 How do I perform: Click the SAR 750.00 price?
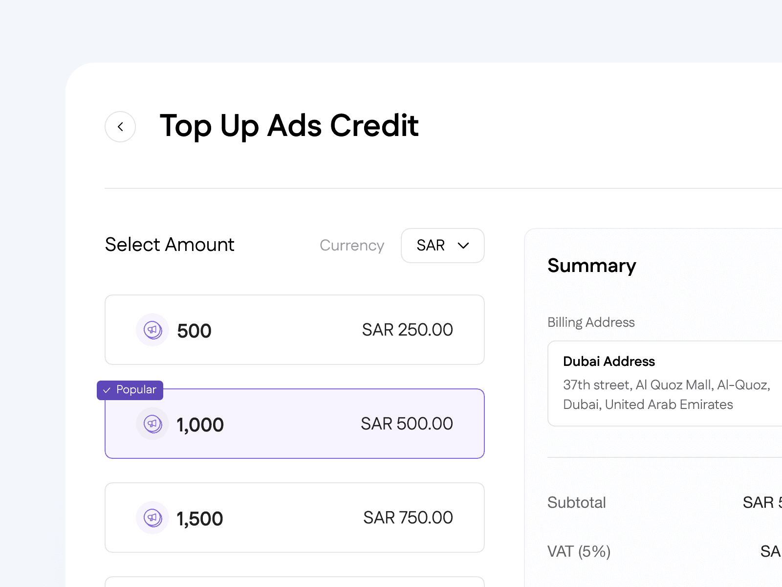click(x=408, y=518)
